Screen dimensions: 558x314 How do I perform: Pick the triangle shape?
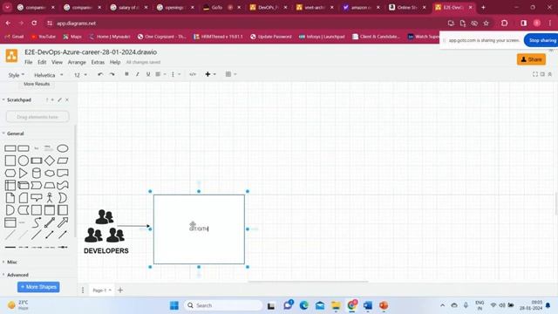[x=24, y=173]
